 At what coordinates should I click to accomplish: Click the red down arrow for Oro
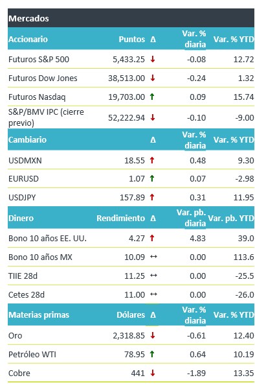[153, 335]
